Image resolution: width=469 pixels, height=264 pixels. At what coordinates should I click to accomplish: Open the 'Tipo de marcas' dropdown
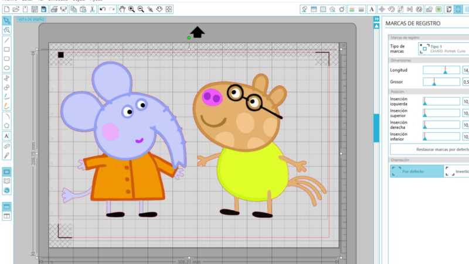[x=443, y=49]
